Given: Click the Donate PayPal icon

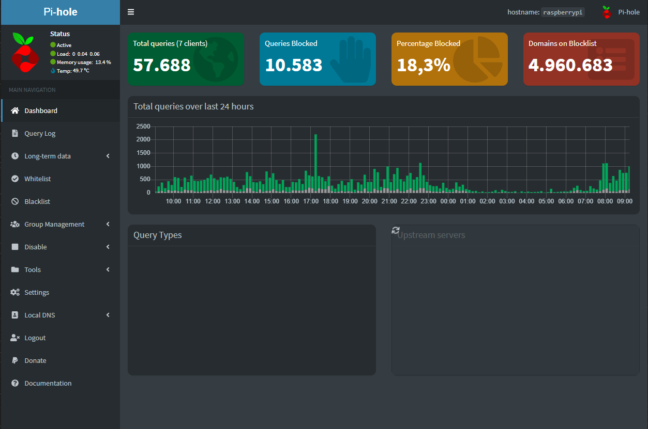Looking at the screenshot, I should (x=15, y=360).
